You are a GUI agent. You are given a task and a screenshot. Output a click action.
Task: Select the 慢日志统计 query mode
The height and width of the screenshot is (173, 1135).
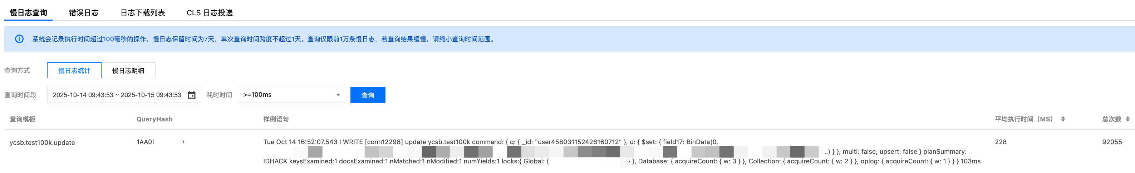pos(74,71)
